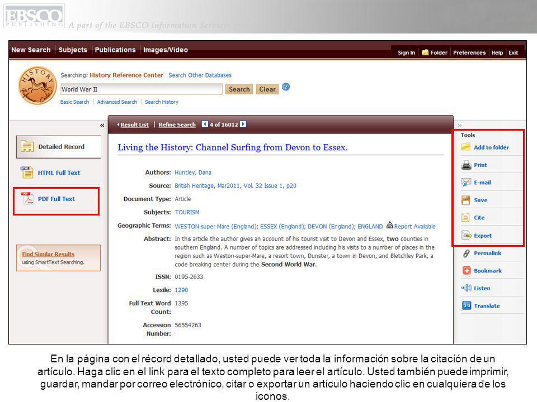537x402 pixels.
Task: Click the Add to folder text link
Action: [491, 147]
